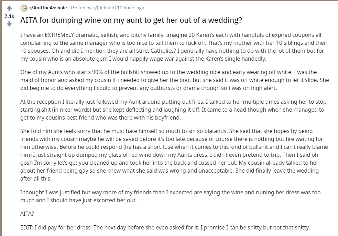This screenshot has height=236, width=338.
Task: Click the 2.1k vote score
Action: (9, 16)
